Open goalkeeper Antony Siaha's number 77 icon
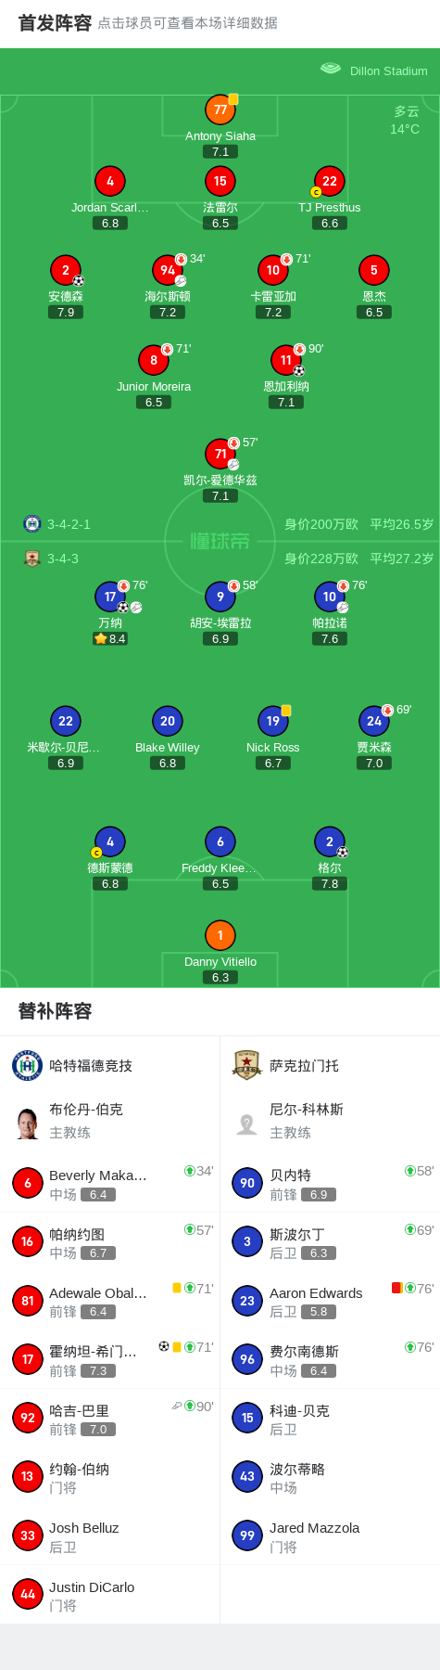Viewport: 440px width, 1670px height. 220,109
